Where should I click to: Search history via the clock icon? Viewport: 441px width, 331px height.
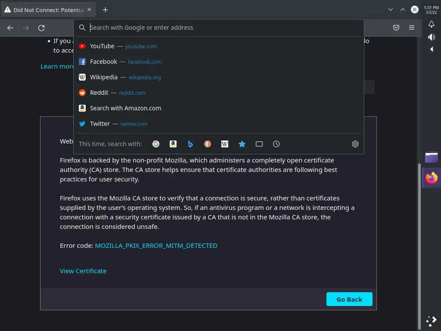pyautogui.click(x=276, y=144)
